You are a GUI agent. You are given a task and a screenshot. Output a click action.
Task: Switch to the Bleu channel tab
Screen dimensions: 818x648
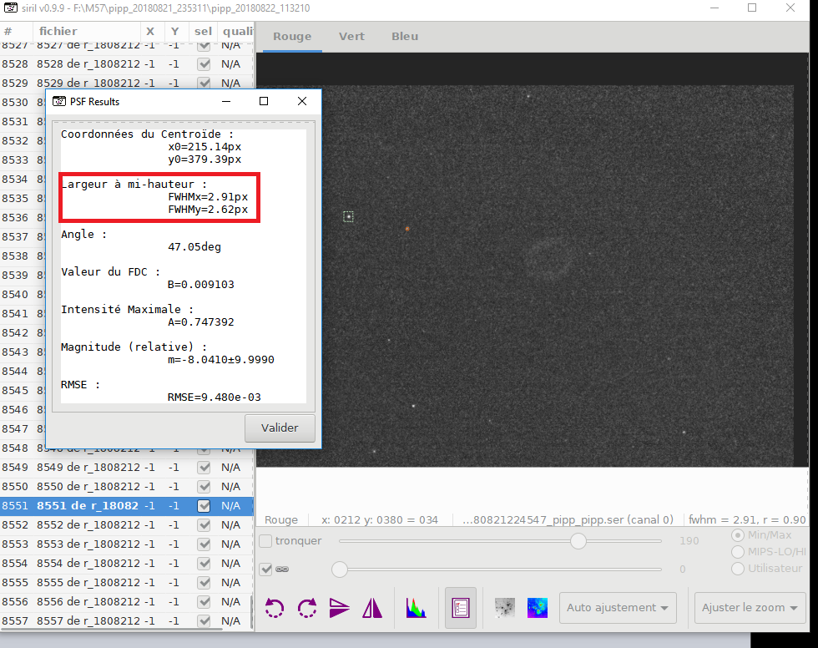click(x=405, y=37)
